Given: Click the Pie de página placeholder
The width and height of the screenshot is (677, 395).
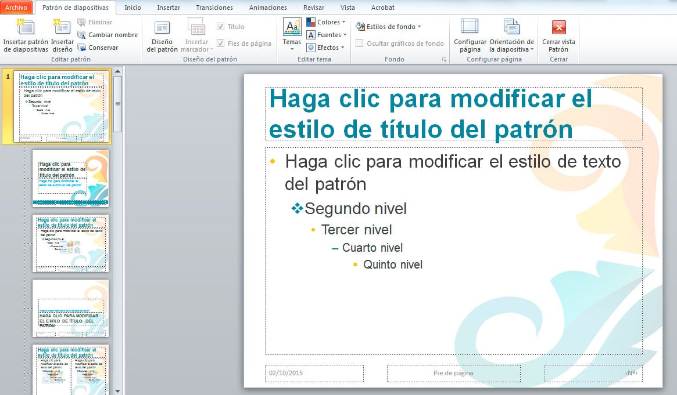Looking at the screenshot, I should point(453,373).
